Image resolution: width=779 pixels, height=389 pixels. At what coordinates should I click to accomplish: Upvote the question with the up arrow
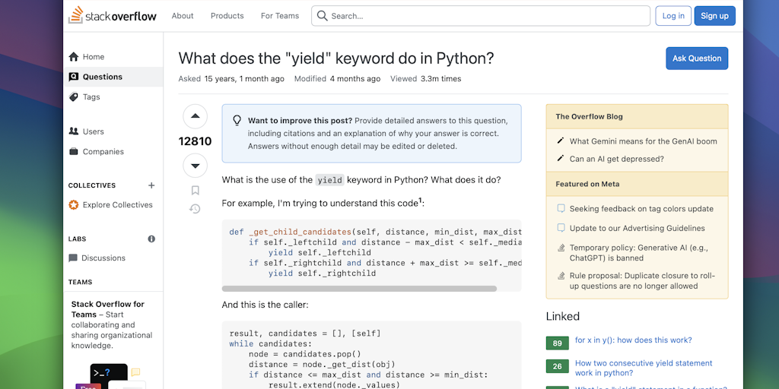point(195,116)
